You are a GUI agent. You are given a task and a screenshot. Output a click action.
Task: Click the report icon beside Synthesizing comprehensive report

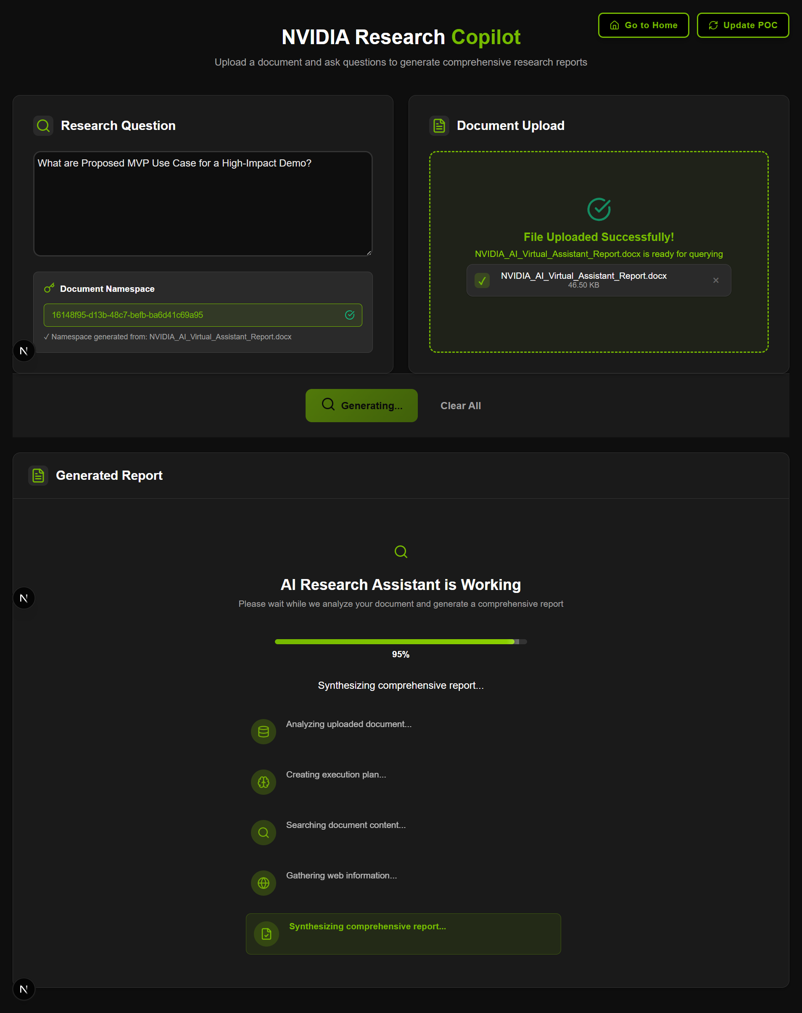(x=266, y=934)
